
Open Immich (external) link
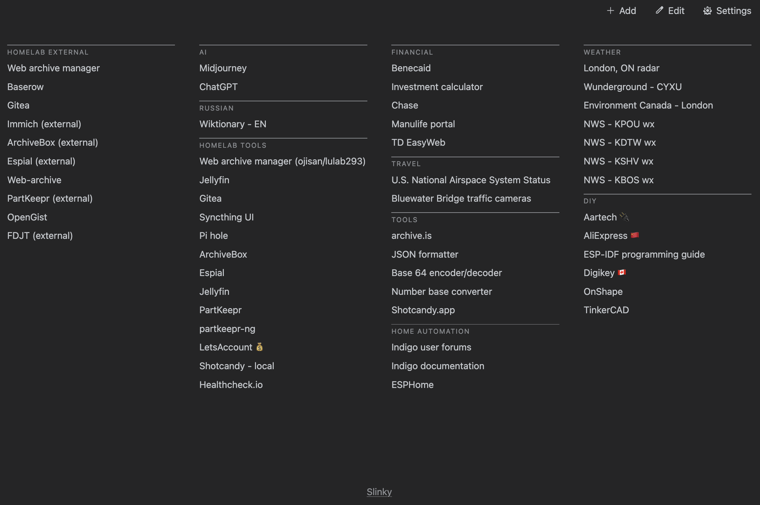[44, 124]
